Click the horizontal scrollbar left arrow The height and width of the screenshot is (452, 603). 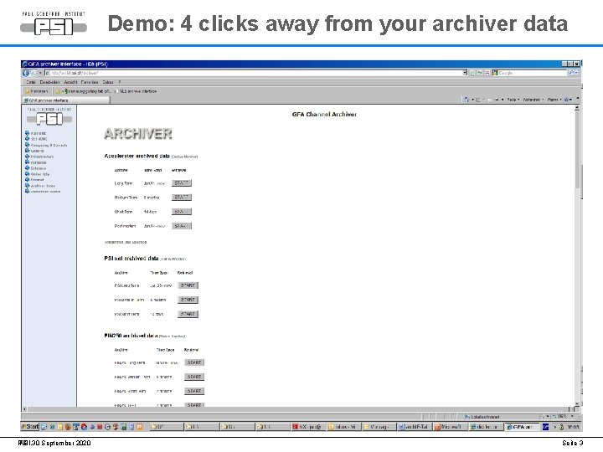tap(24, 409)
